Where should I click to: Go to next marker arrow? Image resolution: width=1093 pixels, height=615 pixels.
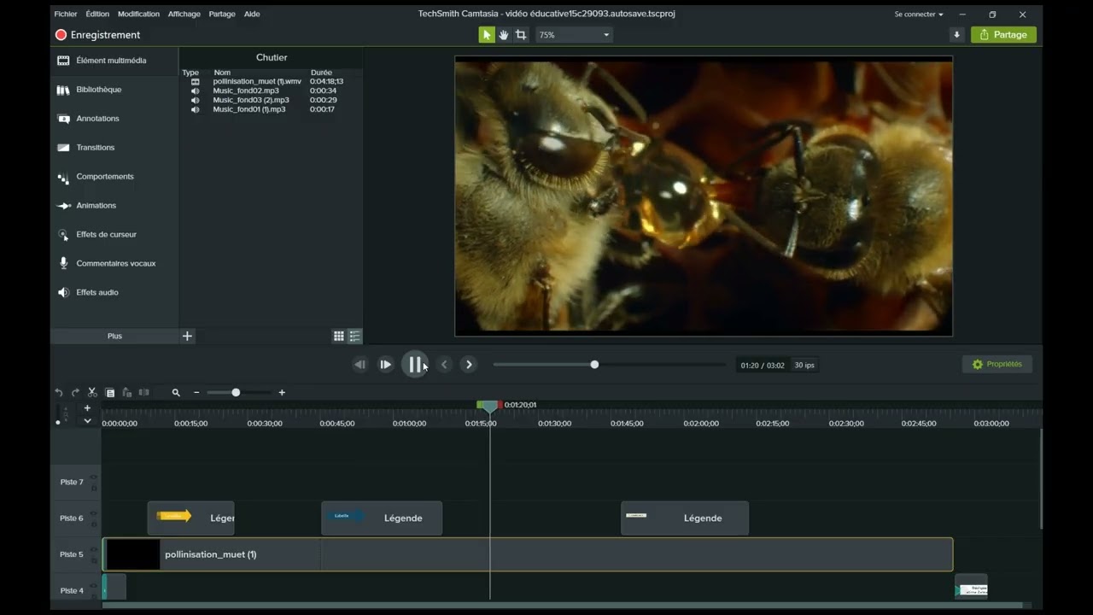pos(469,365)
